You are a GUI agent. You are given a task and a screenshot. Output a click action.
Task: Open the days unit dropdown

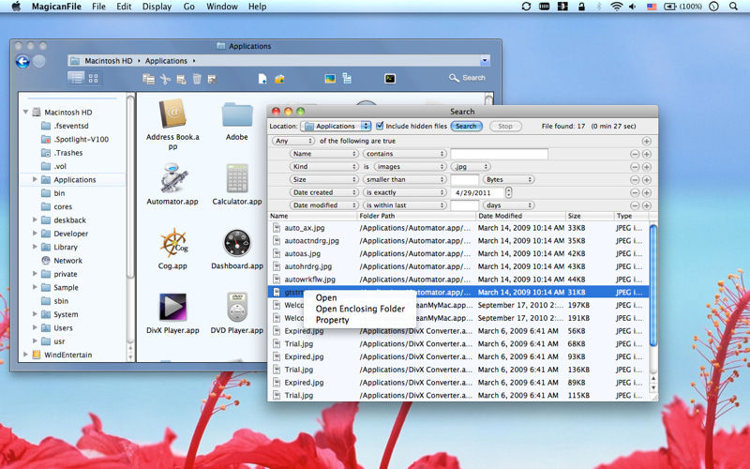(508, 205)
